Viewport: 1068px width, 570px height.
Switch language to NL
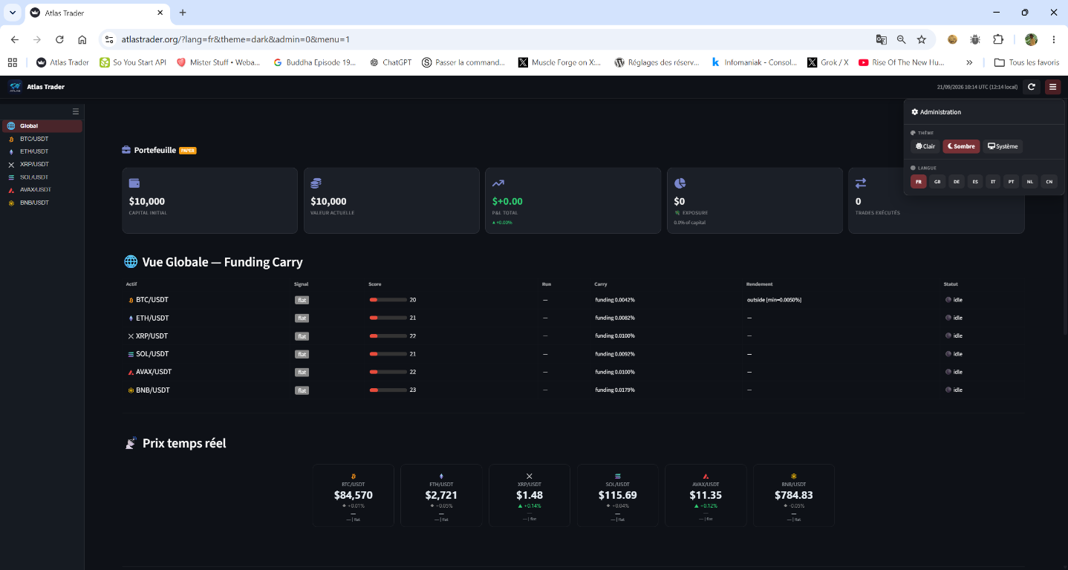(x=1030, y=181)
